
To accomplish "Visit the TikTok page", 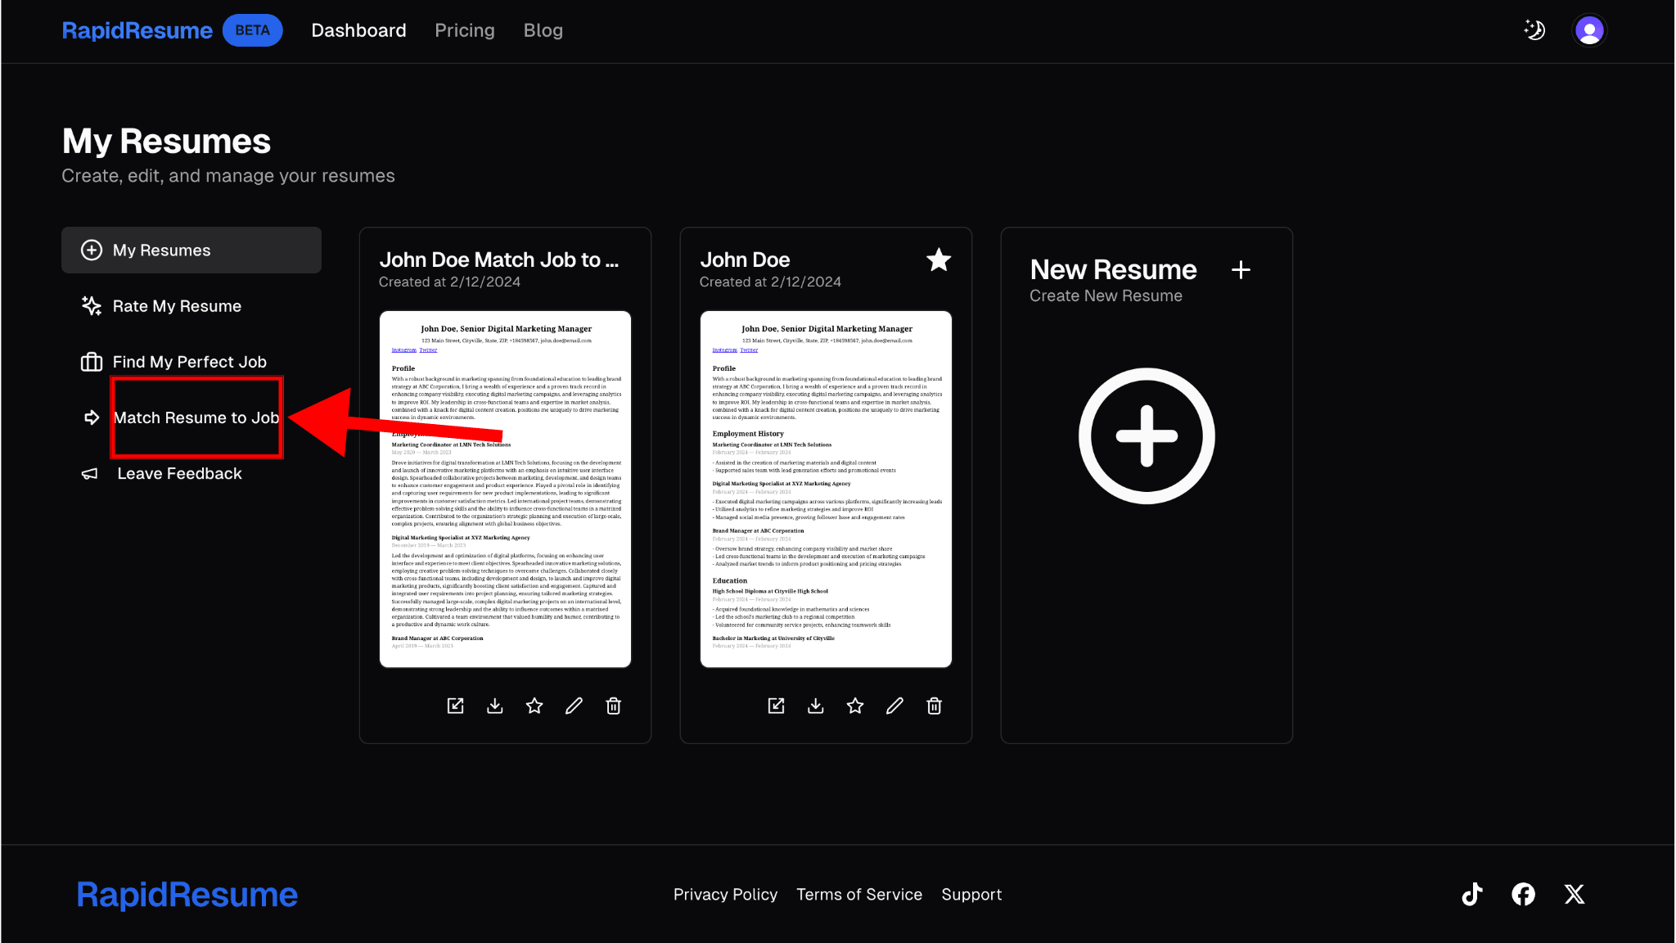I will [1472, 894].
